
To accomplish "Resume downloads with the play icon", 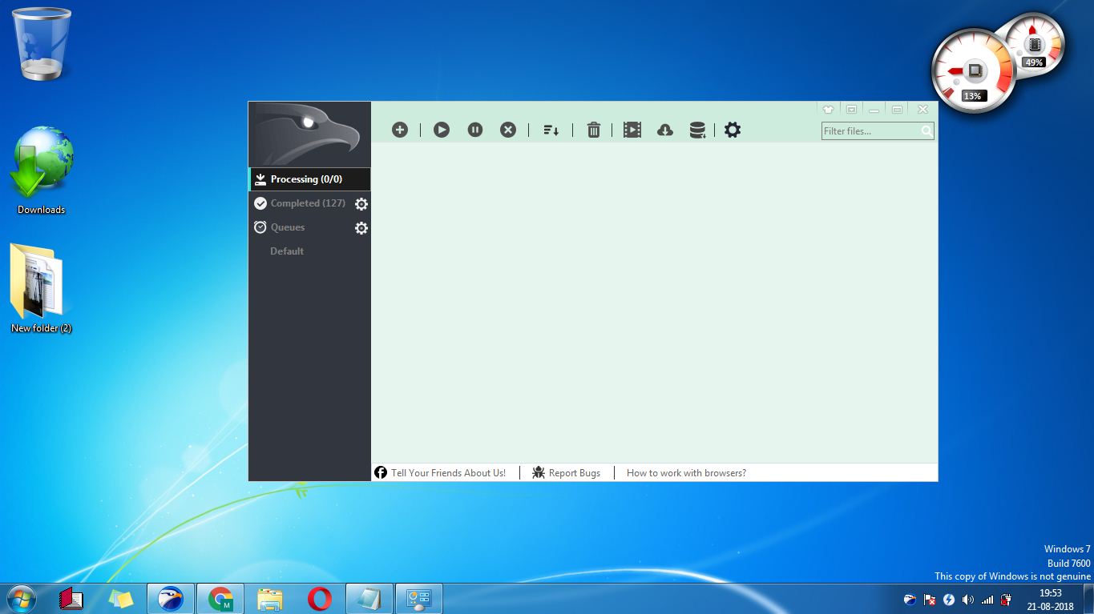I will pos(441,129).
